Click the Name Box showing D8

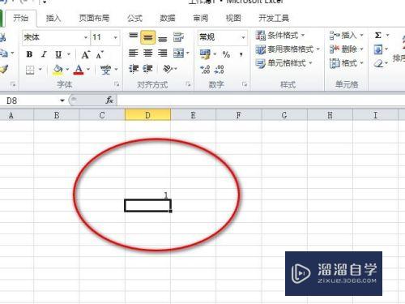point(30,101)
